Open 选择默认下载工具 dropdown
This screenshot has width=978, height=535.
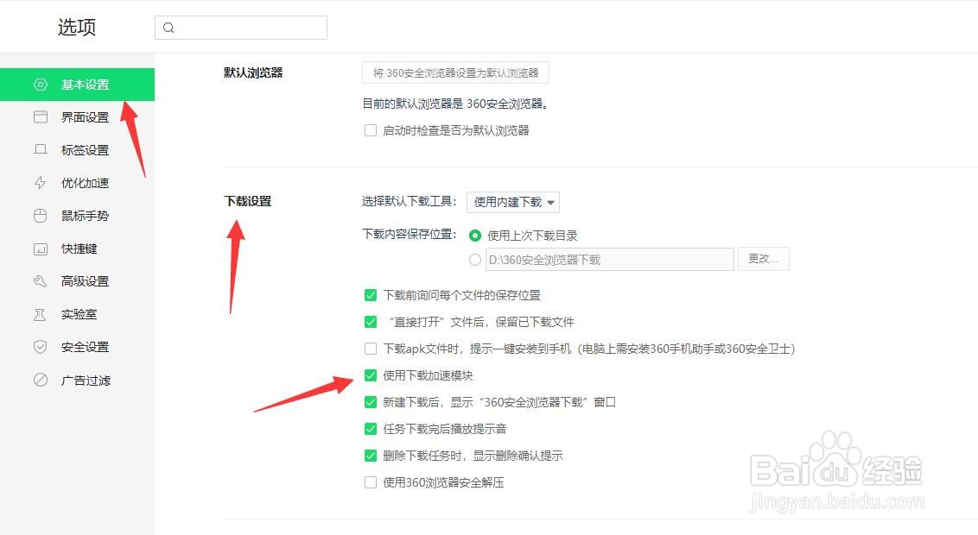pos(512,202)
